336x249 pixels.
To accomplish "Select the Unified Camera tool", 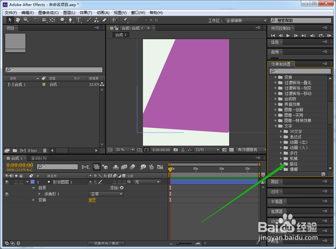I will click(x=44, y=20).
